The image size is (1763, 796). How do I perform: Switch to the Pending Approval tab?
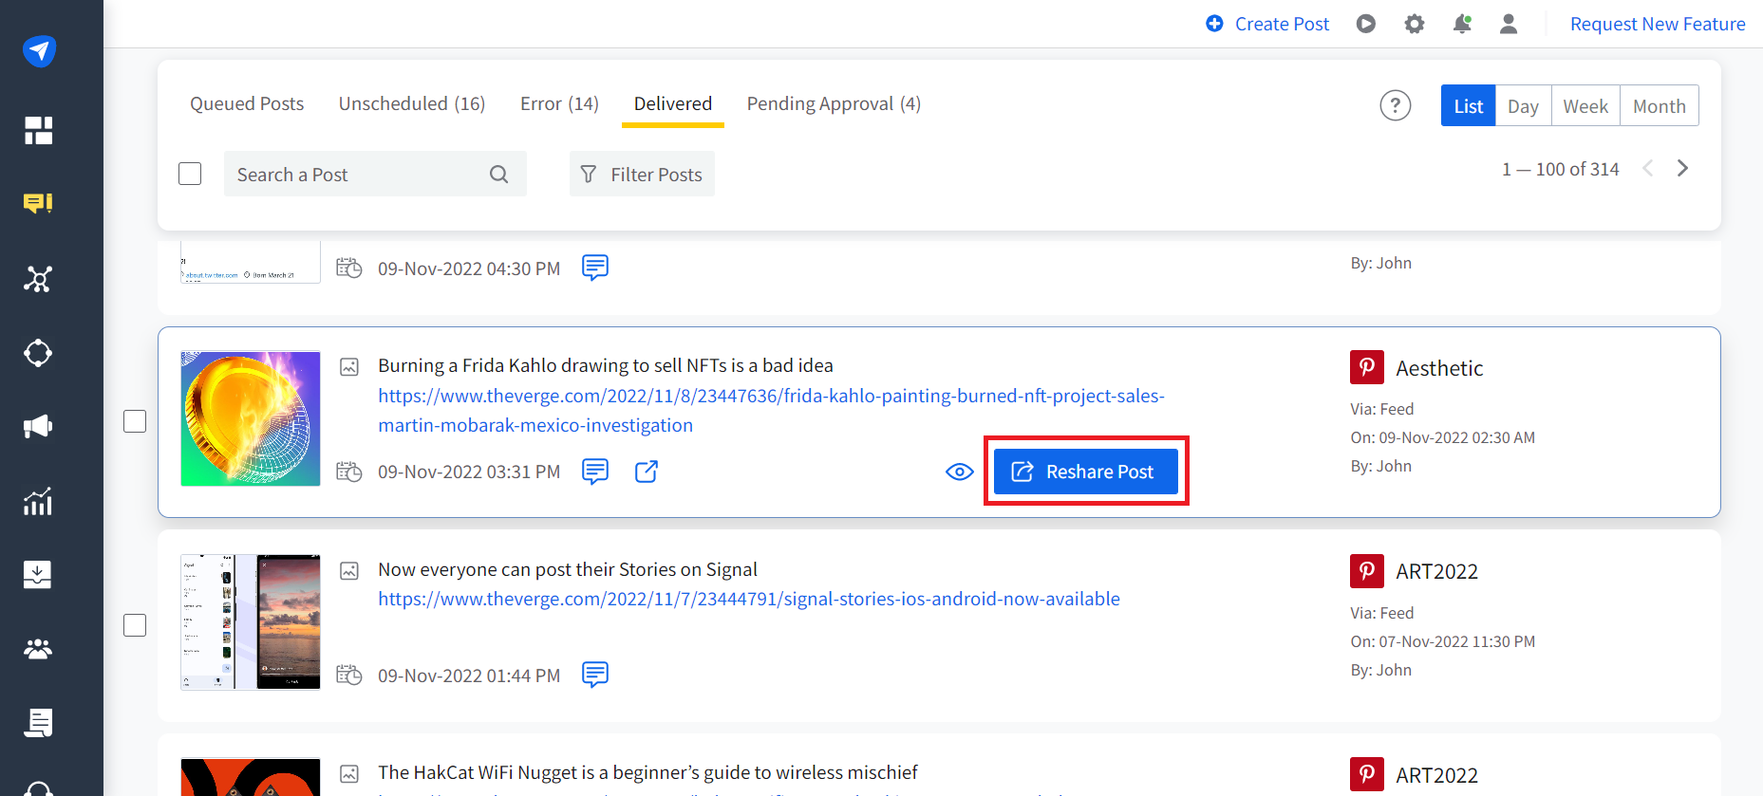click(833, 103)
